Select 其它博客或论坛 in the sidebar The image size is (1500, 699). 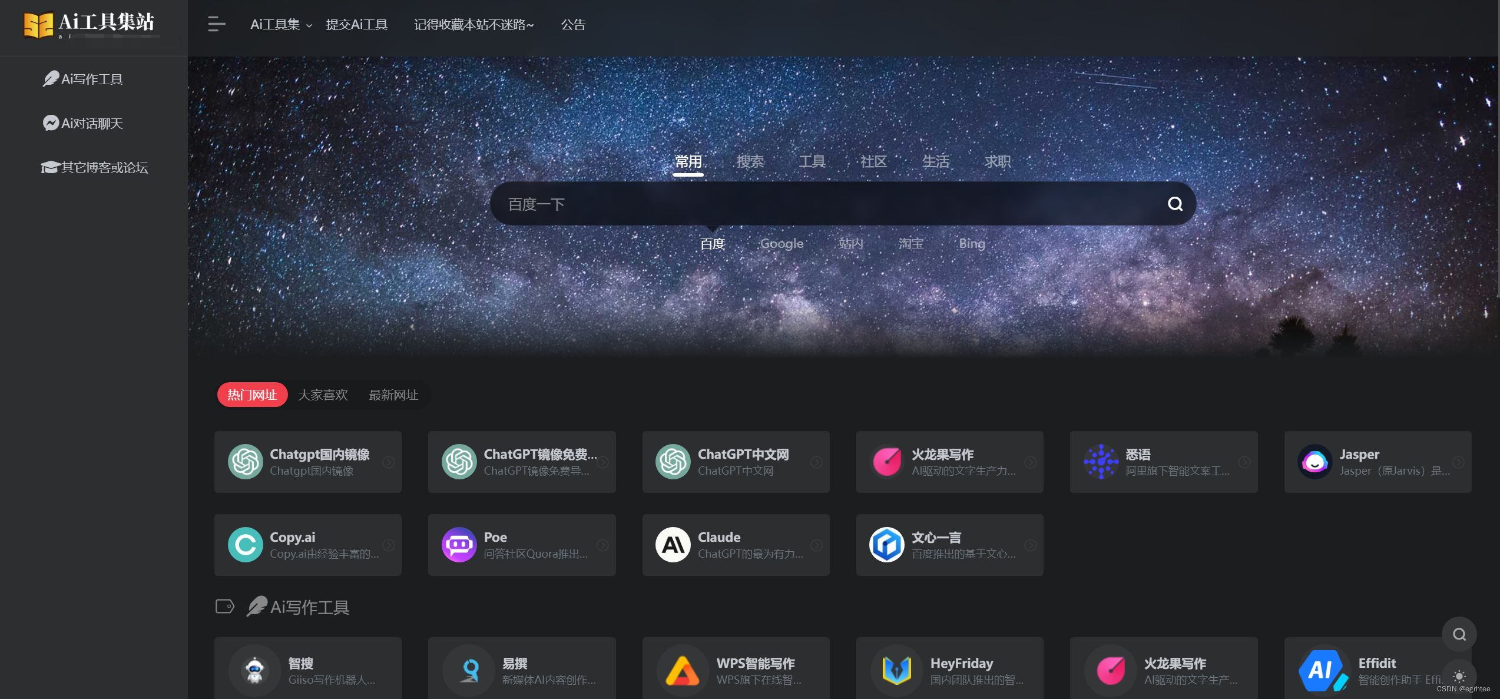point(94,167)
